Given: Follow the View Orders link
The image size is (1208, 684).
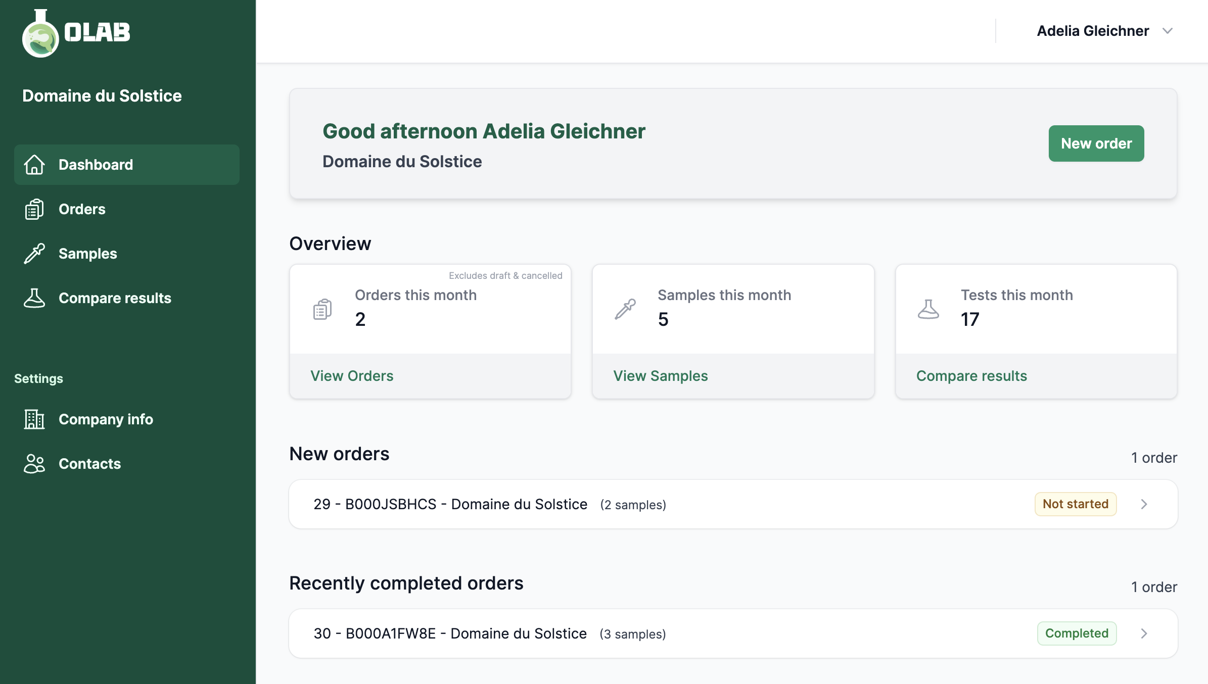Looking at the screenshot, I should tap(352, 376).
